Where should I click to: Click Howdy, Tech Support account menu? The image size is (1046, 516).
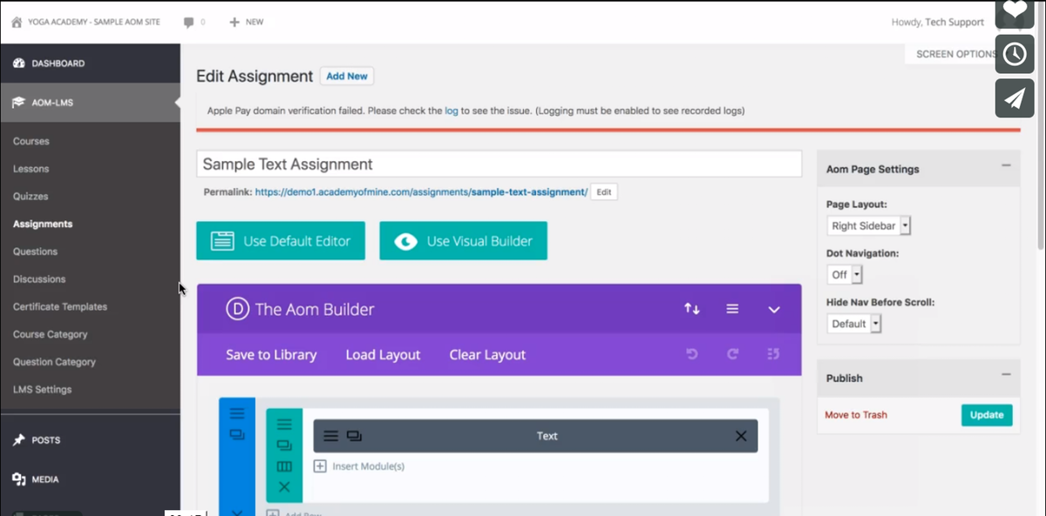tap(938, 22)
